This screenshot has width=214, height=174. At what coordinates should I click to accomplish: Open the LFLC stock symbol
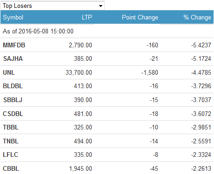[10, 155]
